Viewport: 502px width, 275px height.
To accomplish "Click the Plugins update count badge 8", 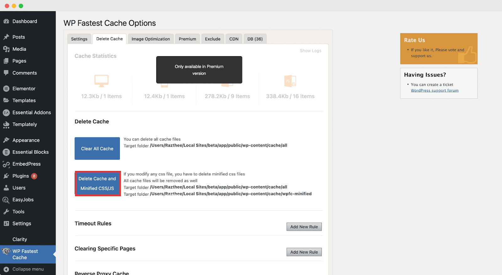I will (x=34, y=176).
